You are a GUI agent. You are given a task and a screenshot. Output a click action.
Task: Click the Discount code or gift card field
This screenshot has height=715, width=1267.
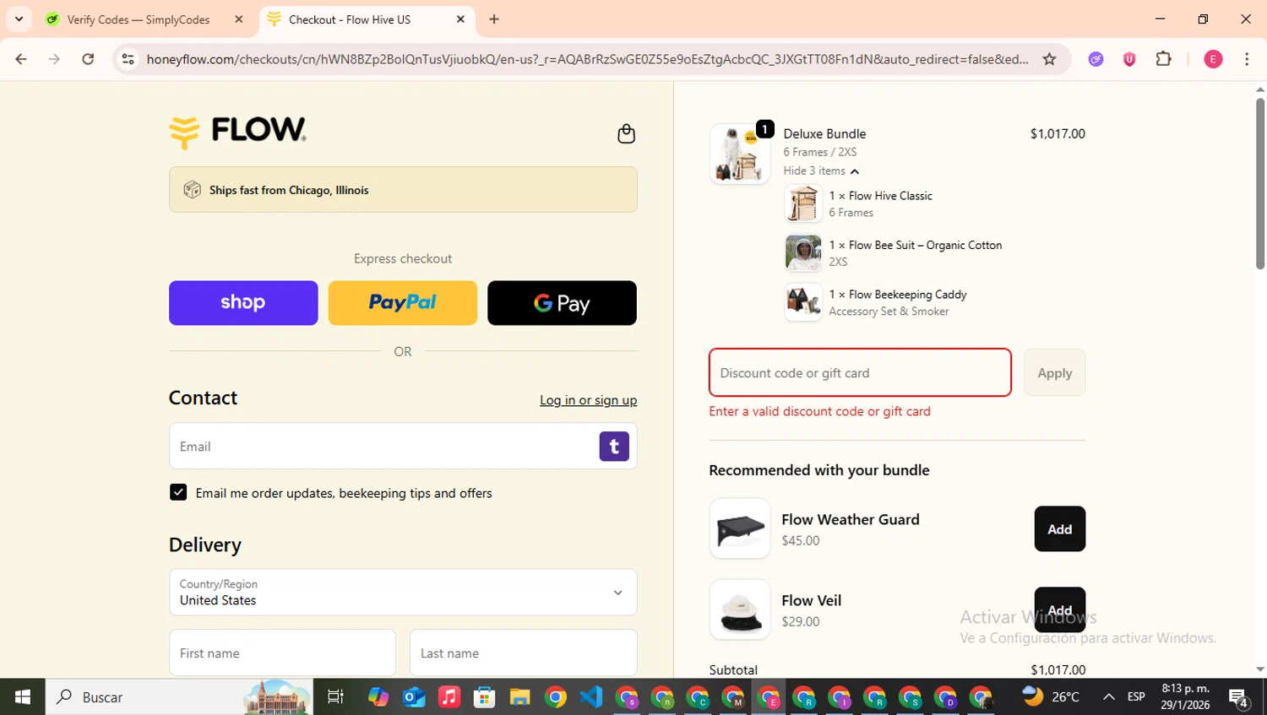tap(860, 372)
